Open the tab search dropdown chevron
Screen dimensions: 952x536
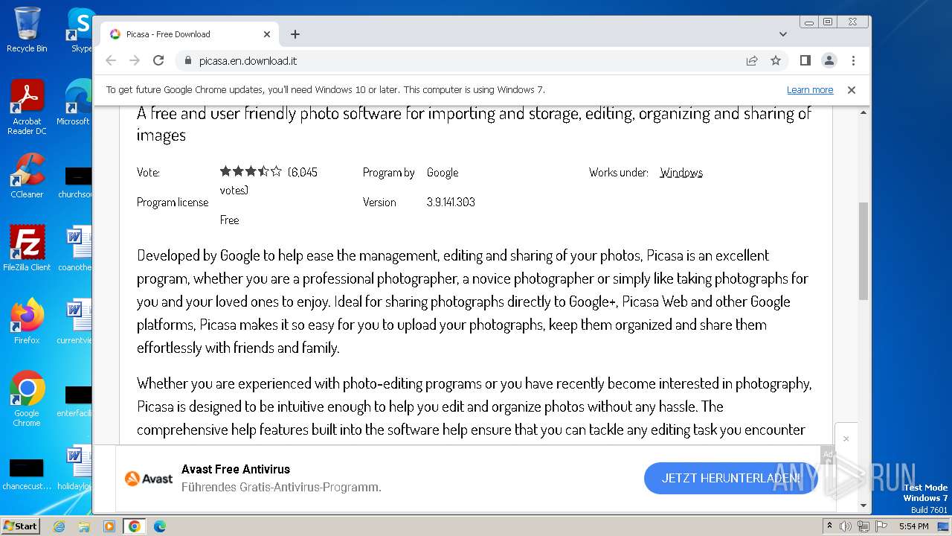(783, 34)
